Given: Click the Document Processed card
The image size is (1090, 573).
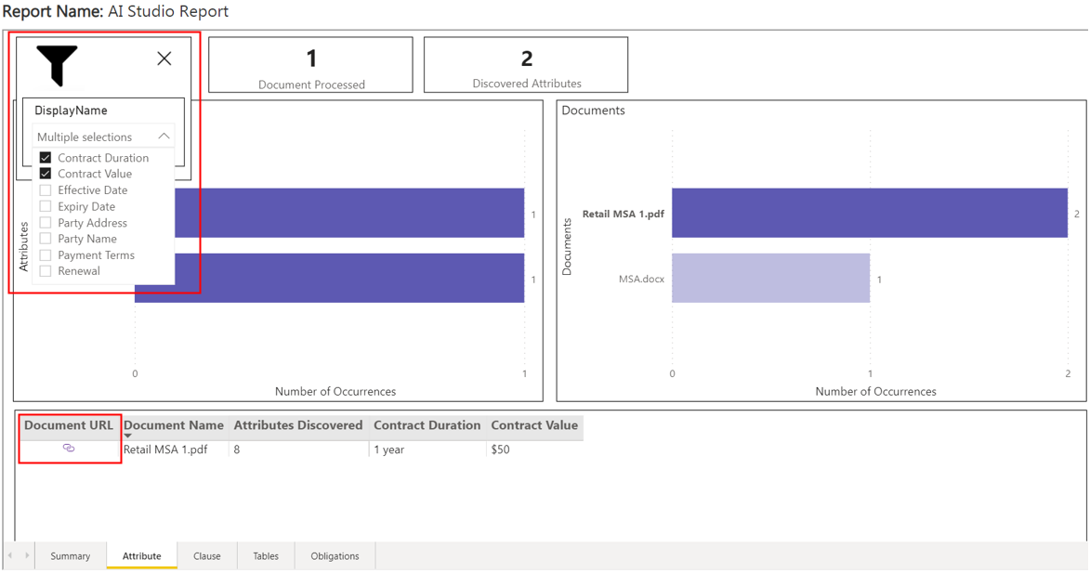Looking at the screenshot, I should pyautogui.click(x=310, y=65).
